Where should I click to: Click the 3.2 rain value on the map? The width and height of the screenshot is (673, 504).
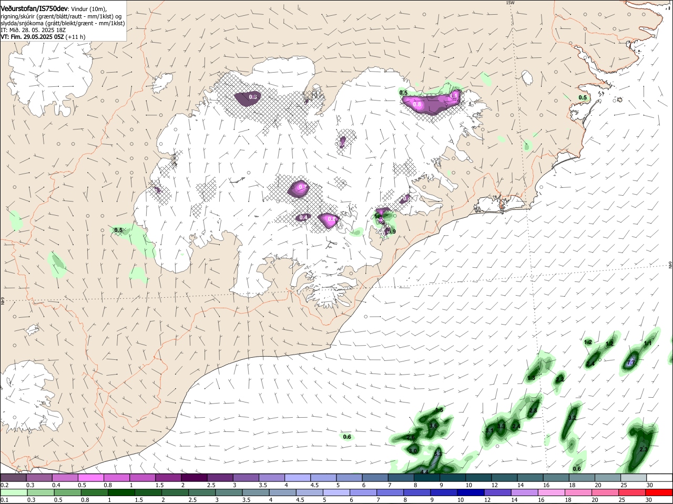(x=573, y=418)
